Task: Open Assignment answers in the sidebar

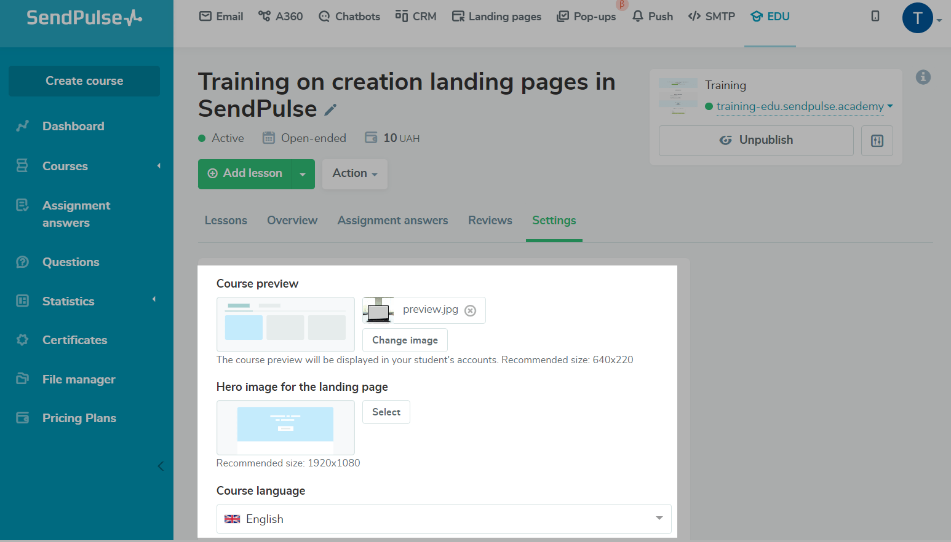Action: click(76, 214)
